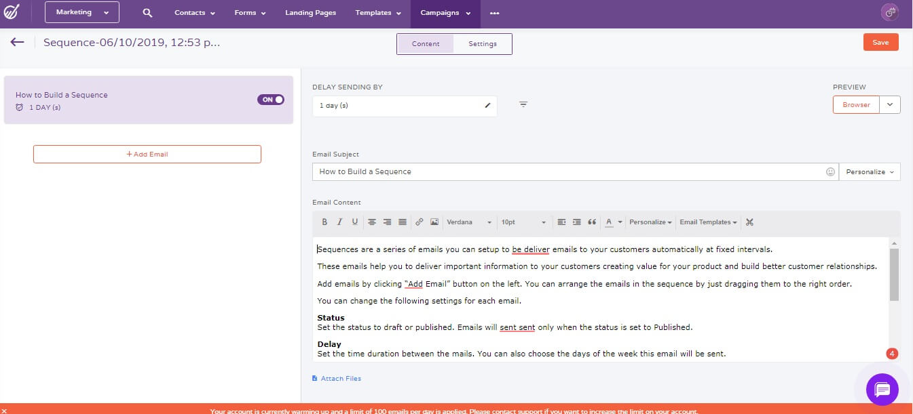
Task: Underline the selected email text
Action: coord(354,222)
